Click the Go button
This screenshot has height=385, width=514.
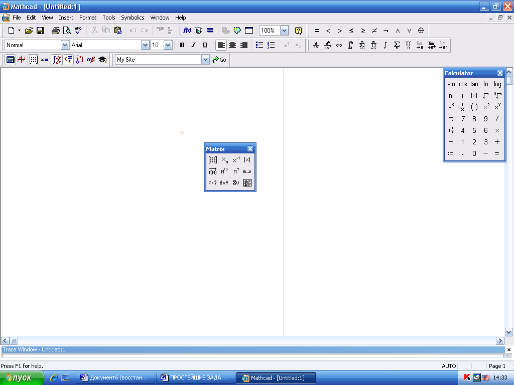point(220,60)
